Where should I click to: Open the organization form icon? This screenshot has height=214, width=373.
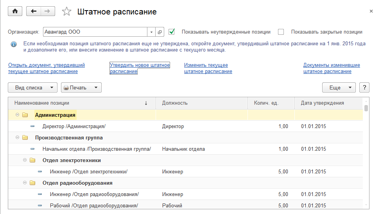pos(160,32)
